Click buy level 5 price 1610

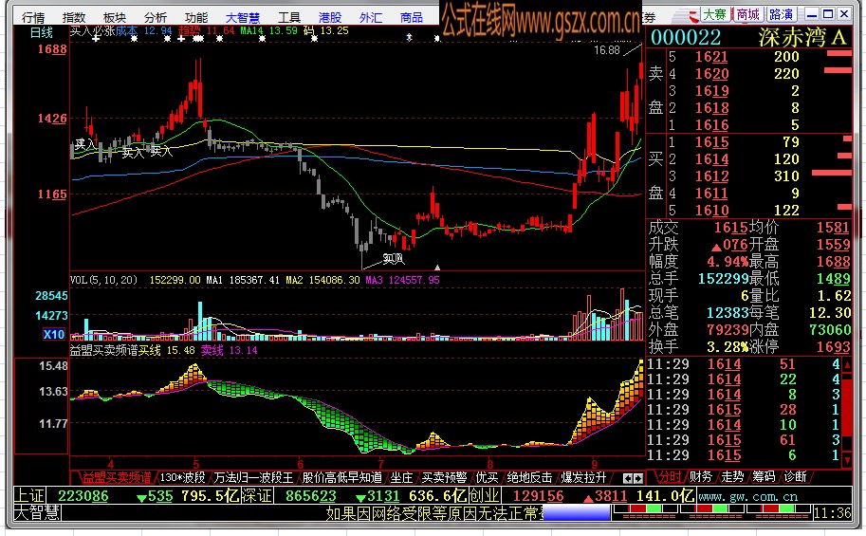711,211
